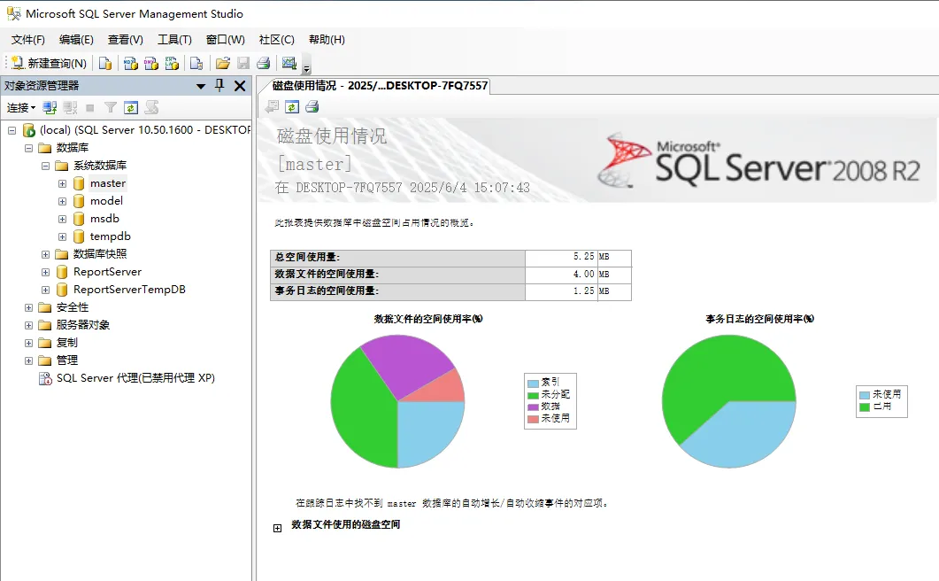
Task: Toggle the auto-hide pin on 对象资源管理器
Action: click(219, 86)
